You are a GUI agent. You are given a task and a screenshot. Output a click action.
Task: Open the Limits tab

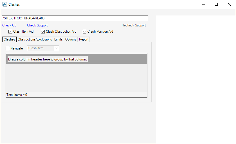(59, 39)
